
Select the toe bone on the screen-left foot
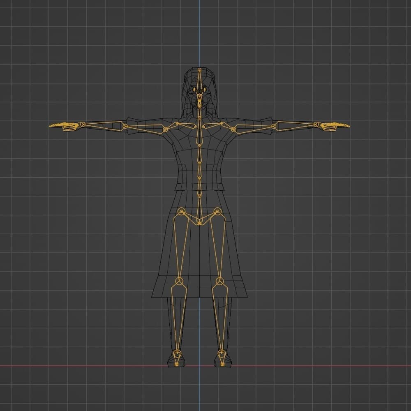click(176, 364)
